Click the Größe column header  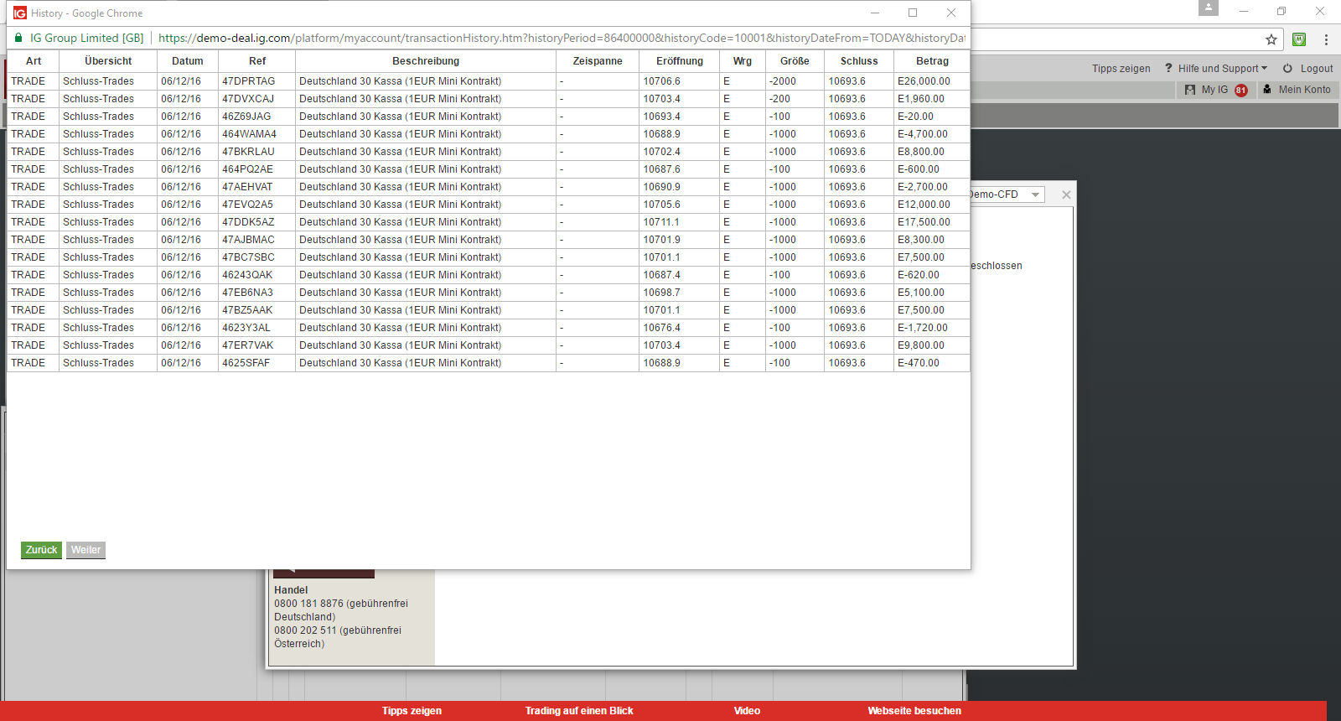click(795, 61)
